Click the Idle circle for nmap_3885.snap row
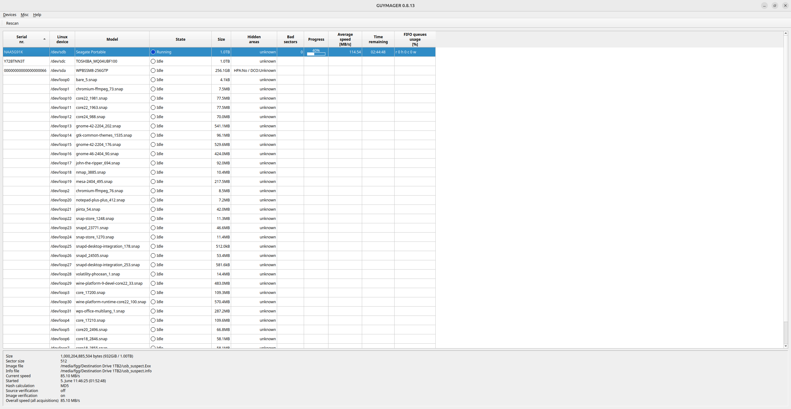791x409 pixels. (x=153, y=172)
